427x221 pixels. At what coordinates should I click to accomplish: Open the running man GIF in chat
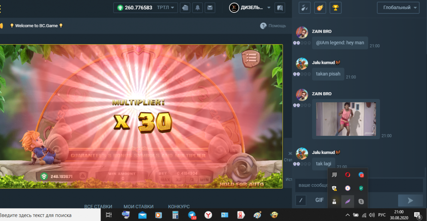(x=346, y=119)
